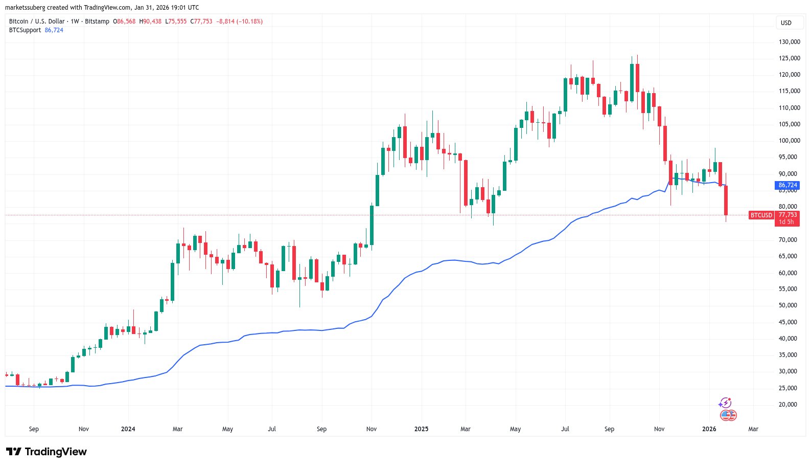Click the Bitstamp exchange name in legend
This screenshot has height=467, width=811.
pyautogui.click(x=97, y=21)
